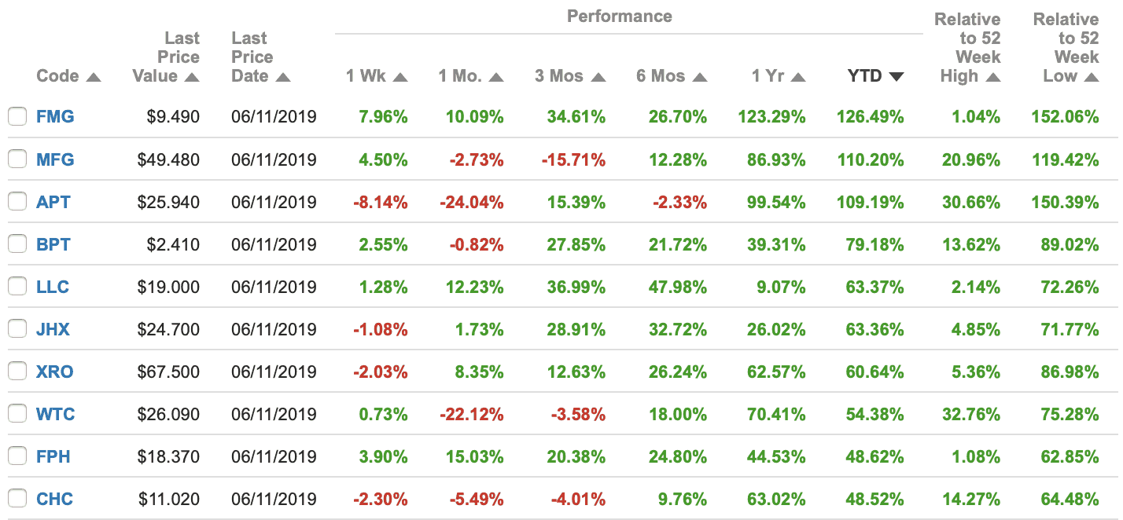
Task: Toggle YTD descending sort arrow
Action: tap(896, 77)
